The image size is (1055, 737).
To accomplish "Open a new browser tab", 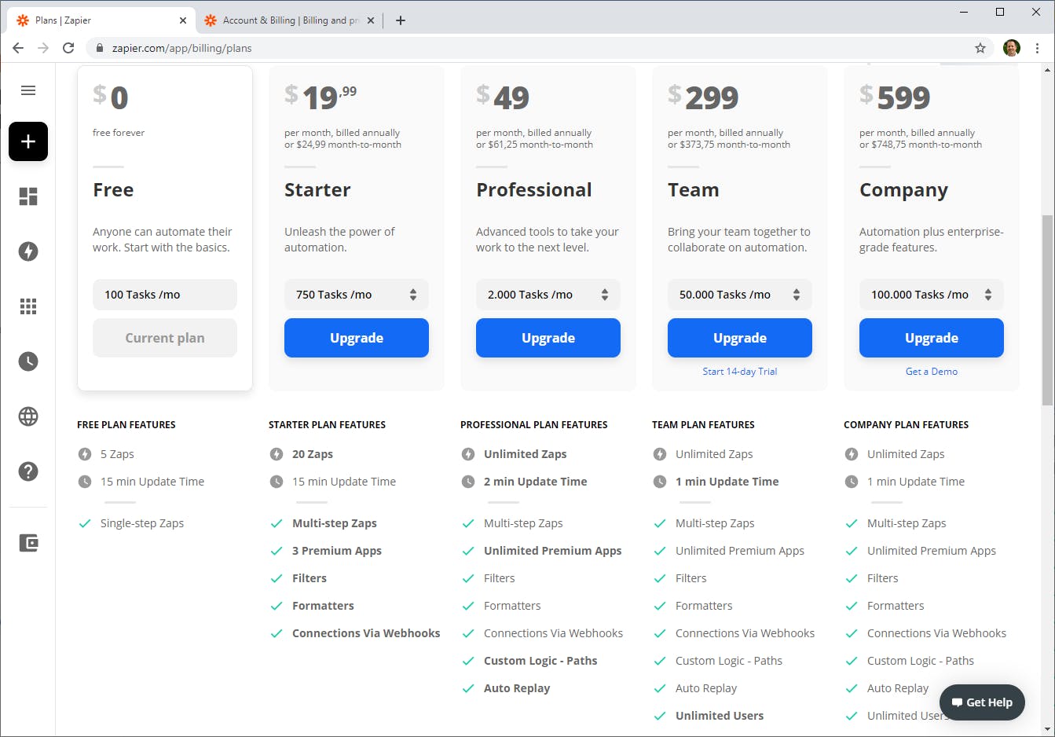I will tap(401, 20).
